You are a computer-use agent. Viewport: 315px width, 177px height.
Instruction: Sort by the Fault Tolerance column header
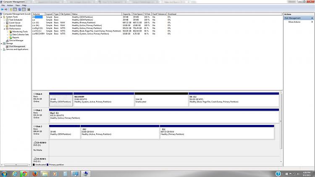click(159, 14)
